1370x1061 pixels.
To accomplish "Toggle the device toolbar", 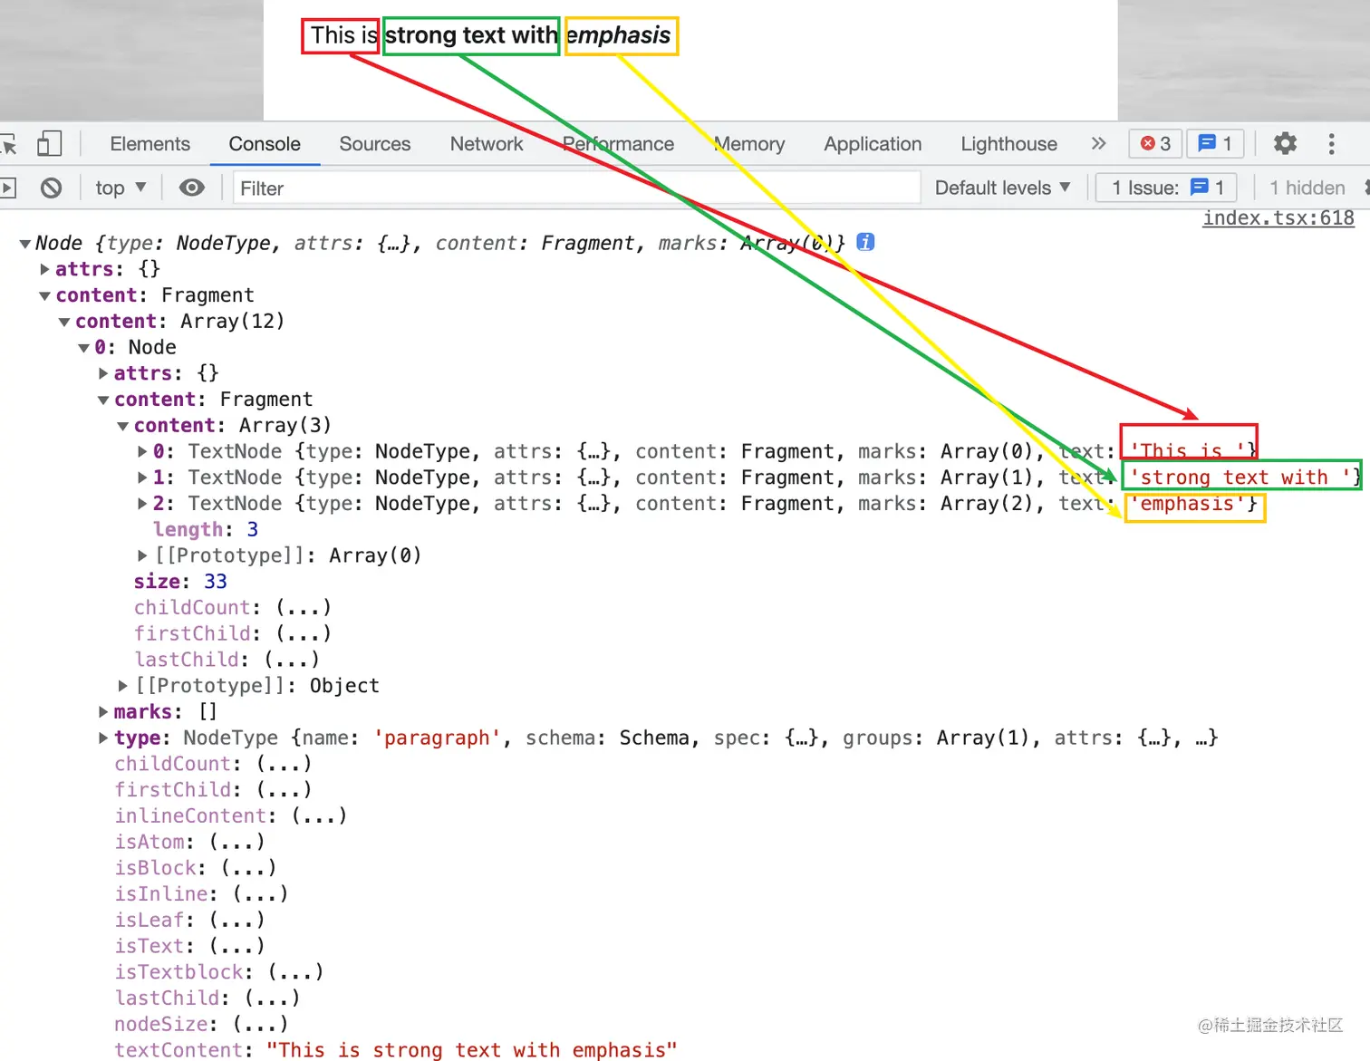I will pyautogui.click(x=50, y=143).
